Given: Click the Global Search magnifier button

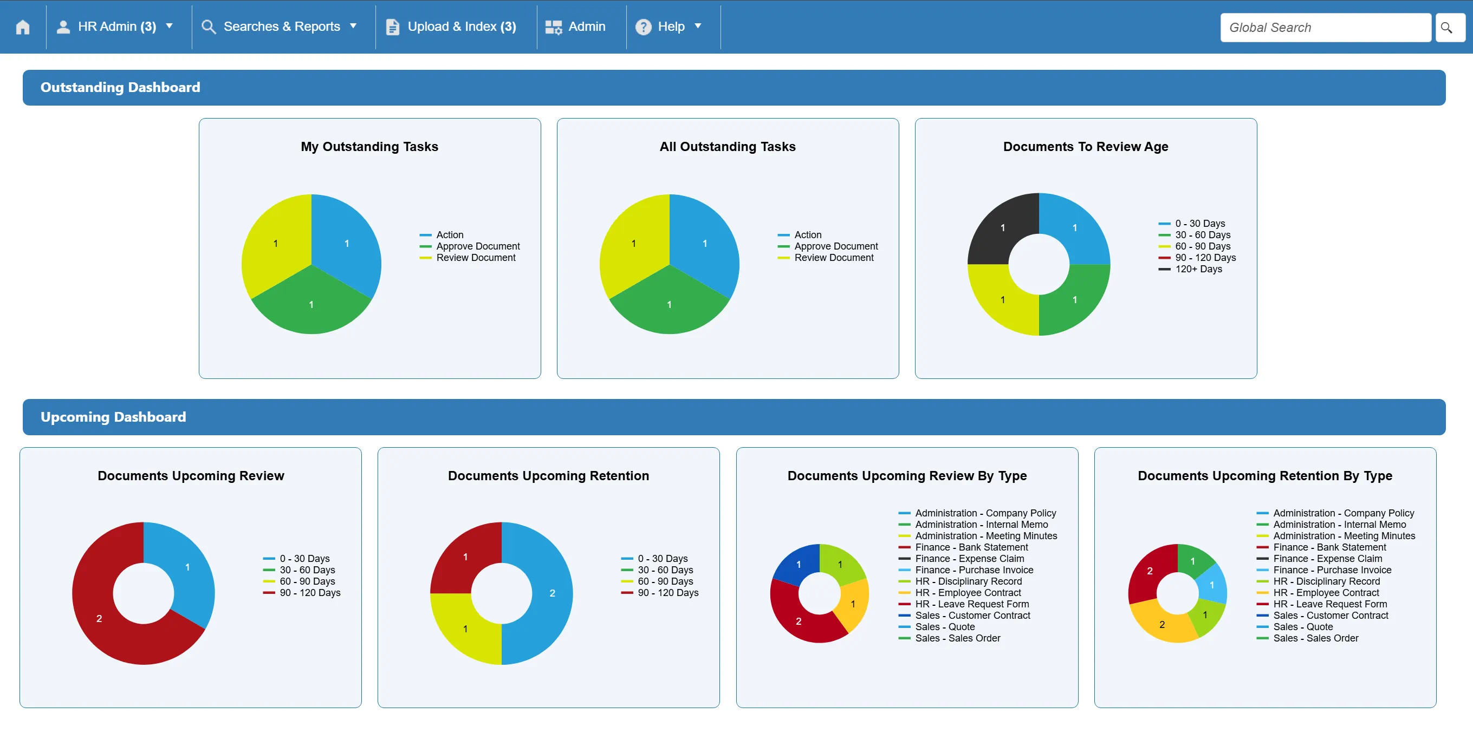Looking at the screenshot, I should (1450, 28).
